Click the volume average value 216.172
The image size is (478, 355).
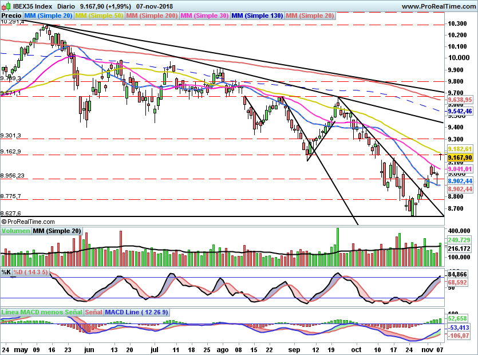coord(459,249)
